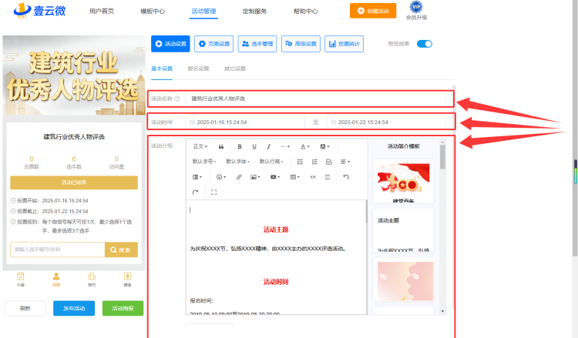Image resolution: width=578 pixels, height=338 pixels.
Task: Click the blue 发布活动 button
Action: click(x=74, y=308)
